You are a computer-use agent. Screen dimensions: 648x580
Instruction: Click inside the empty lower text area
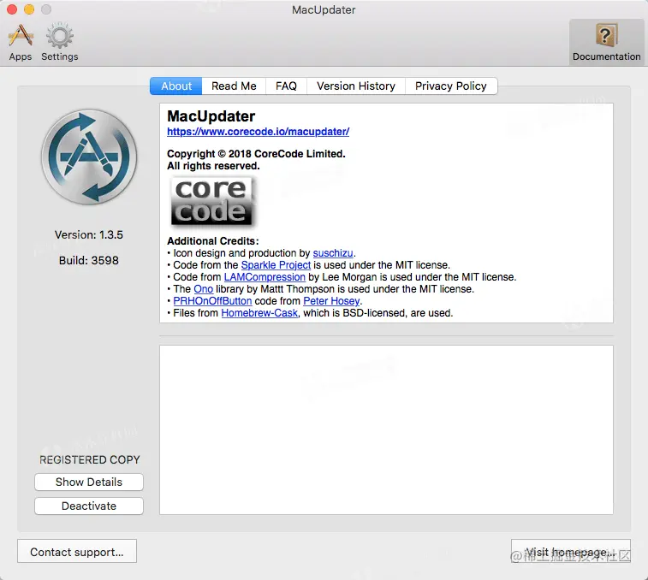point(386,430)
